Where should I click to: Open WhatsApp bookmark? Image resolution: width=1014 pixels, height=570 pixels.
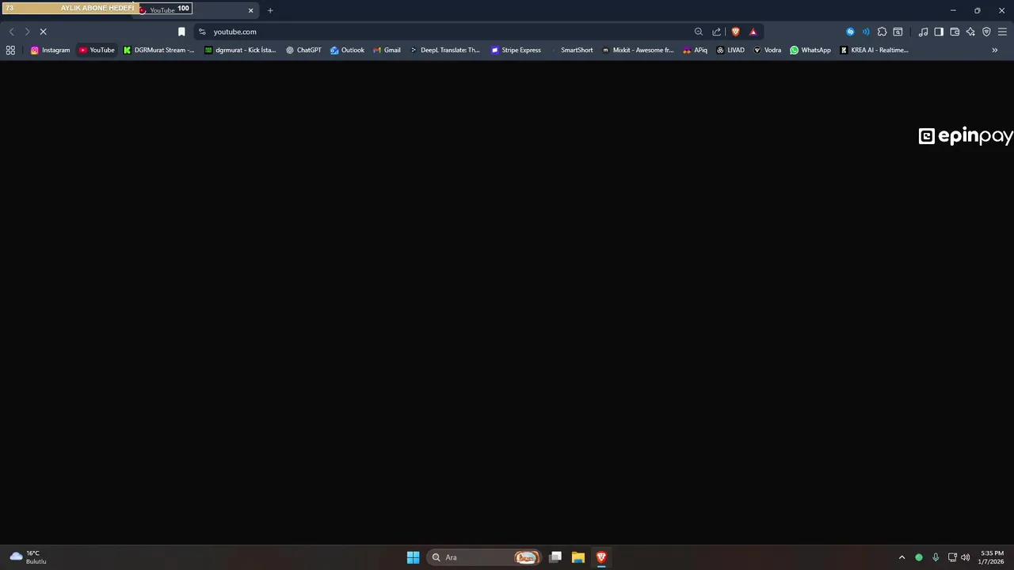coord(810,50)
